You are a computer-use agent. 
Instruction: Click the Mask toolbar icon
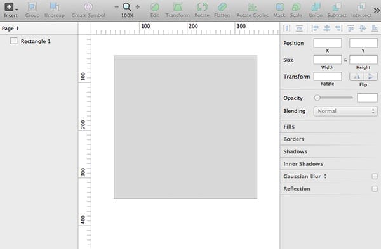(x=279, y=7)
